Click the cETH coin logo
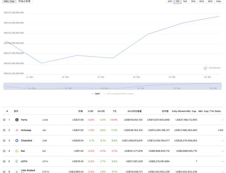This screenshot has height=173, width=226. (17, 161)
